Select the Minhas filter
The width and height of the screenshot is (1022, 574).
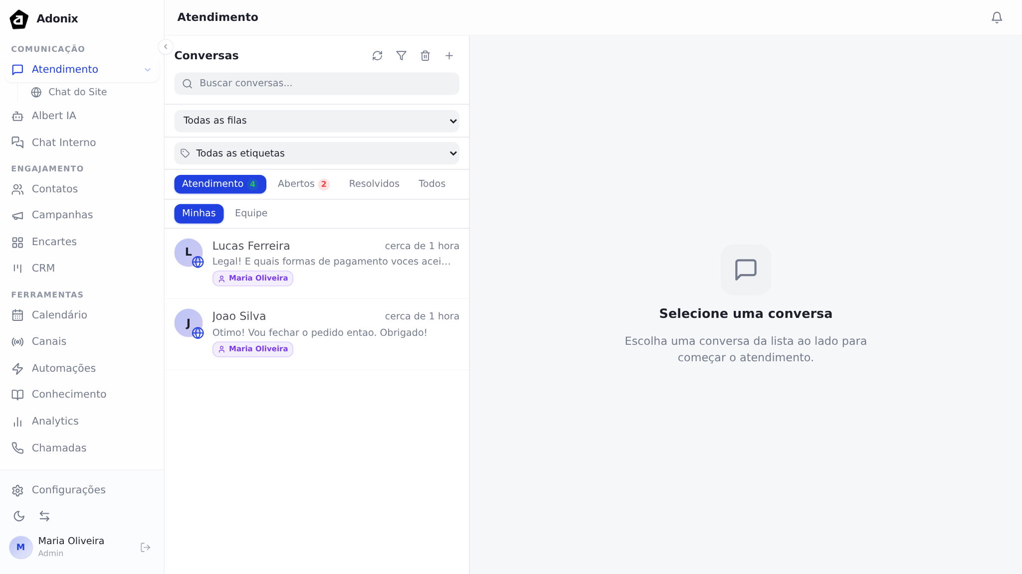[199, 213]
